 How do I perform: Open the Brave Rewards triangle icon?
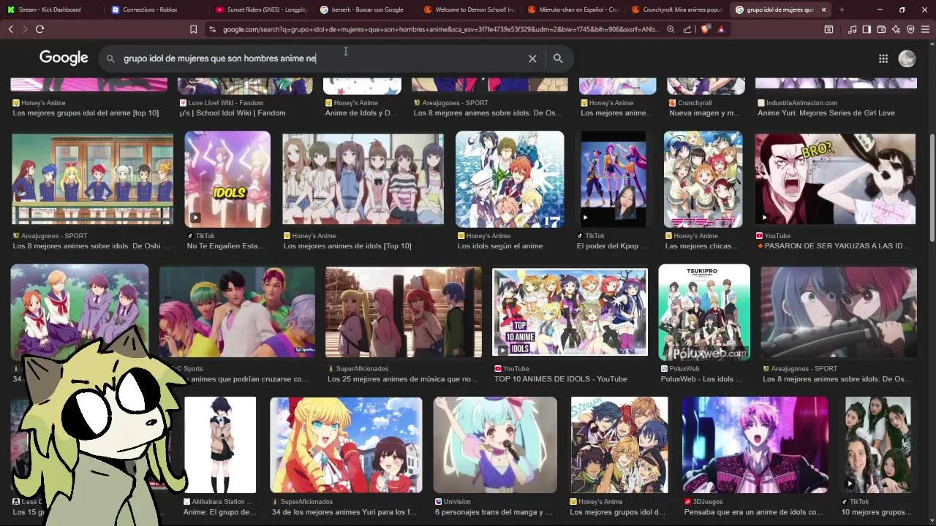click(x=721, y=29)
